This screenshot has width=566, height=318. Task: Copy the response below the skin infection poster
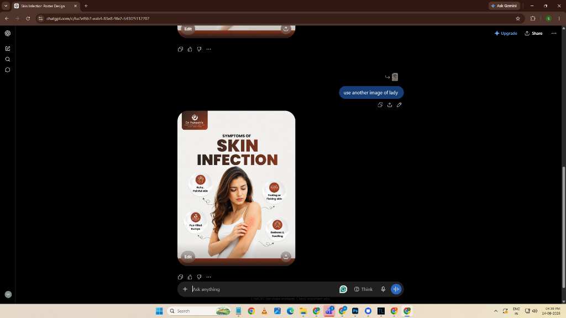[x=181, y=277]
